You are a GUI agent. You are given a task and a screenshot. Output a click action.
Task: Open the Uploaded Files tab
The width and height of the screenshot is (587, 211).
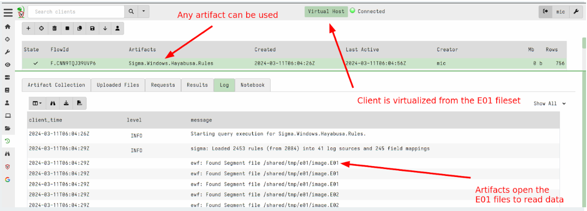pyautogui.click(x=118, y=85)
